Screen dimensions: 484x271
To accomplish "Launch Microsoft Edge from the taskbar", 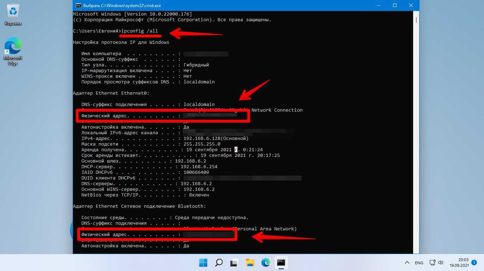I will click(x=266, y=263).
